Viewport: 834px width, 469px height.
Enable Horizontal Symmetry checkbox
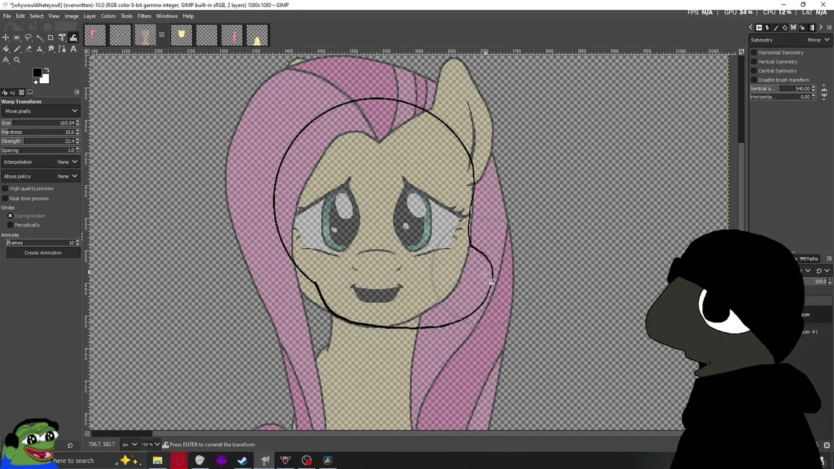pyautogui.click(x=754, y=52)
